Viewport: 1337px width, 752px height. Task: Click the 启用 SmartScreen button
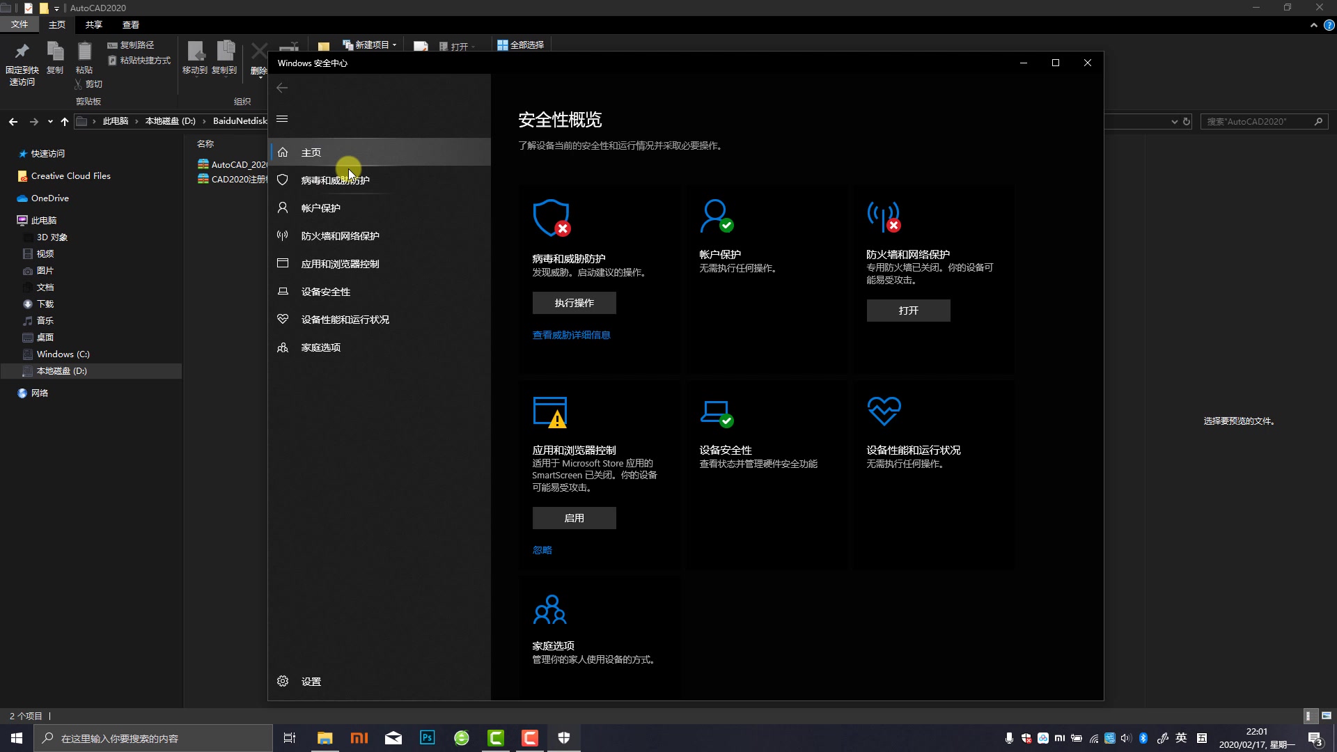574,518
